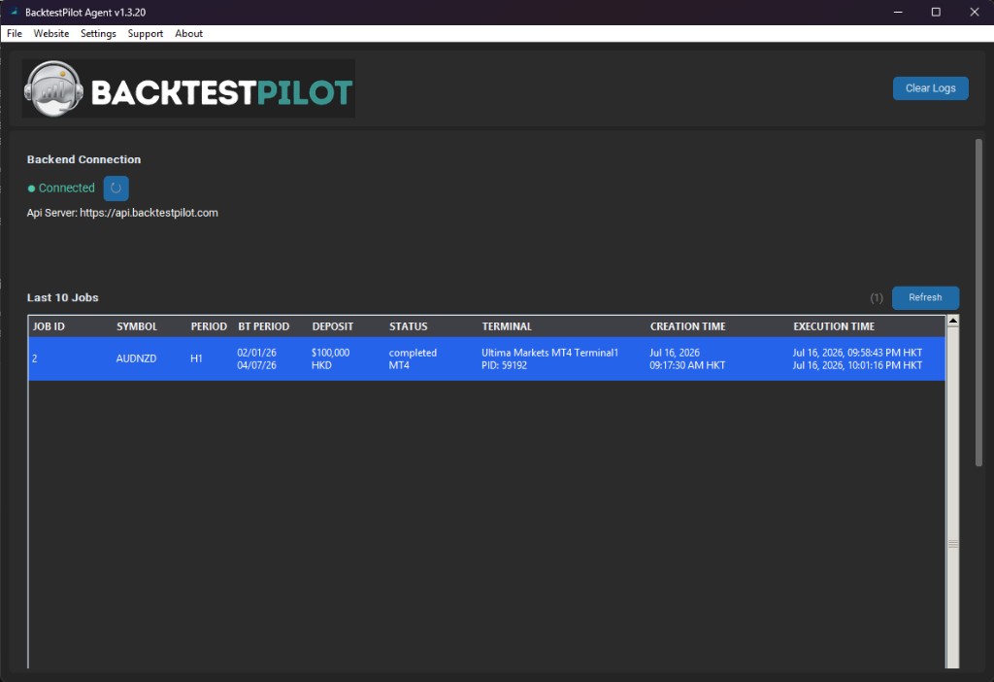Open the Website menu
This screenshot has width=994, height=682.
coord(51,34)
